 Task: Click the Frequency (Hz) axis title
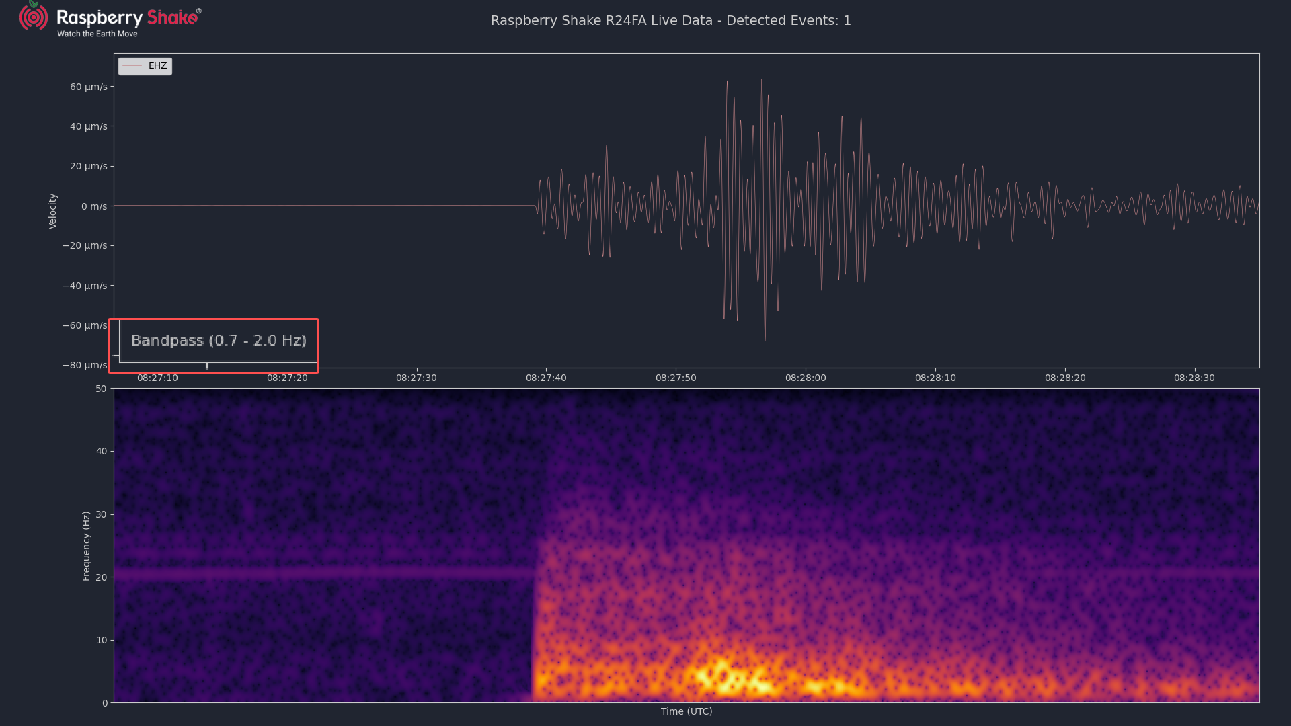coord(86,546)
